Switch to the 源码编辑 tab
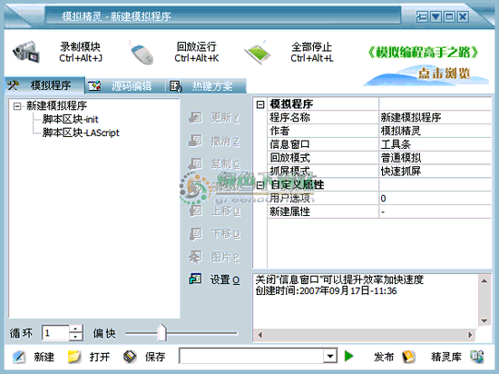499x374 pixels. pos(125,86)
